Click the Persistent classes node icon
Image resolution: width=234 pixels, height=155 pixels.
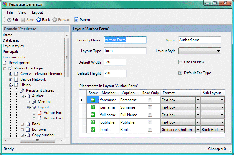[x=22, y=90]
